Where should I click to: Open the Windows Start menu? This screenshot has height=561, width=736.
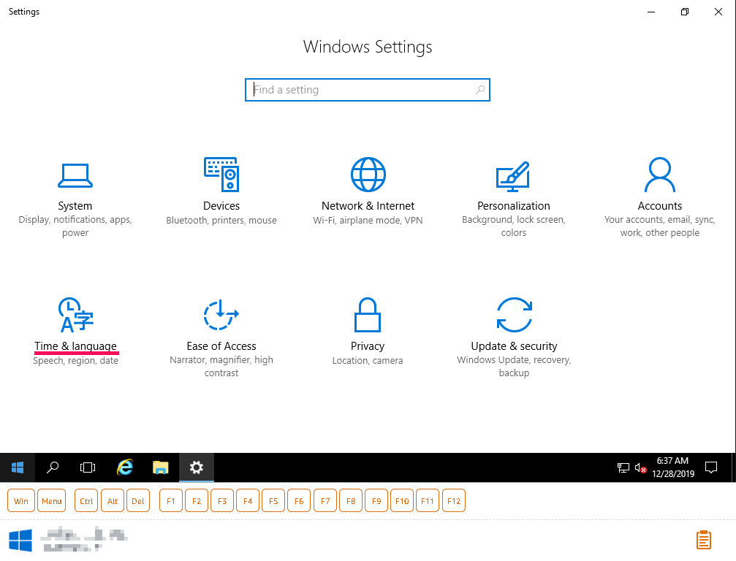click(x=18, y=467)
